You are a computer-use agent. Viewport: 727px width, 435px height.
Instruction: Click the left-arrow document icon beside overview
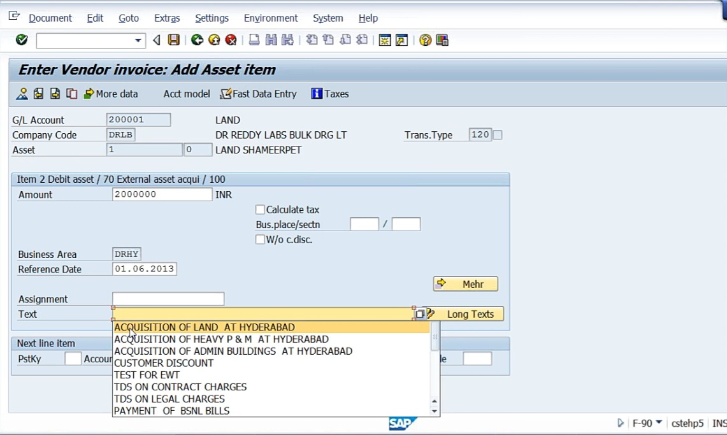tap(38, 94)
